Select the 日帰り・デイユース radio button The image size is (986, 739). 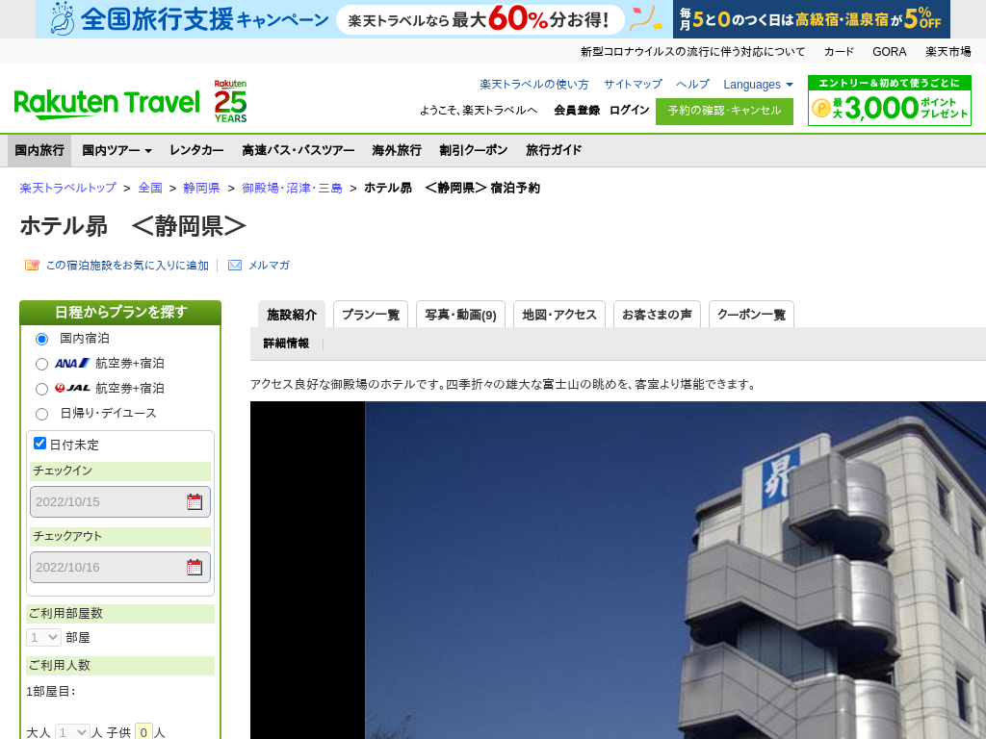[41, 414]
